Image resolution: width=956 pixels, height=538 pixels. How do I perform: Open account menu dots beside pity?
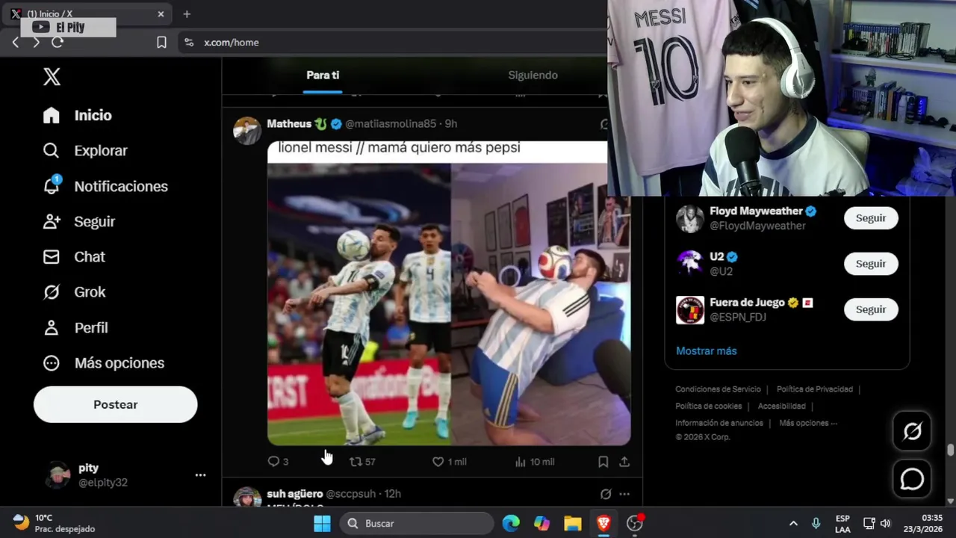click(200, 475)
